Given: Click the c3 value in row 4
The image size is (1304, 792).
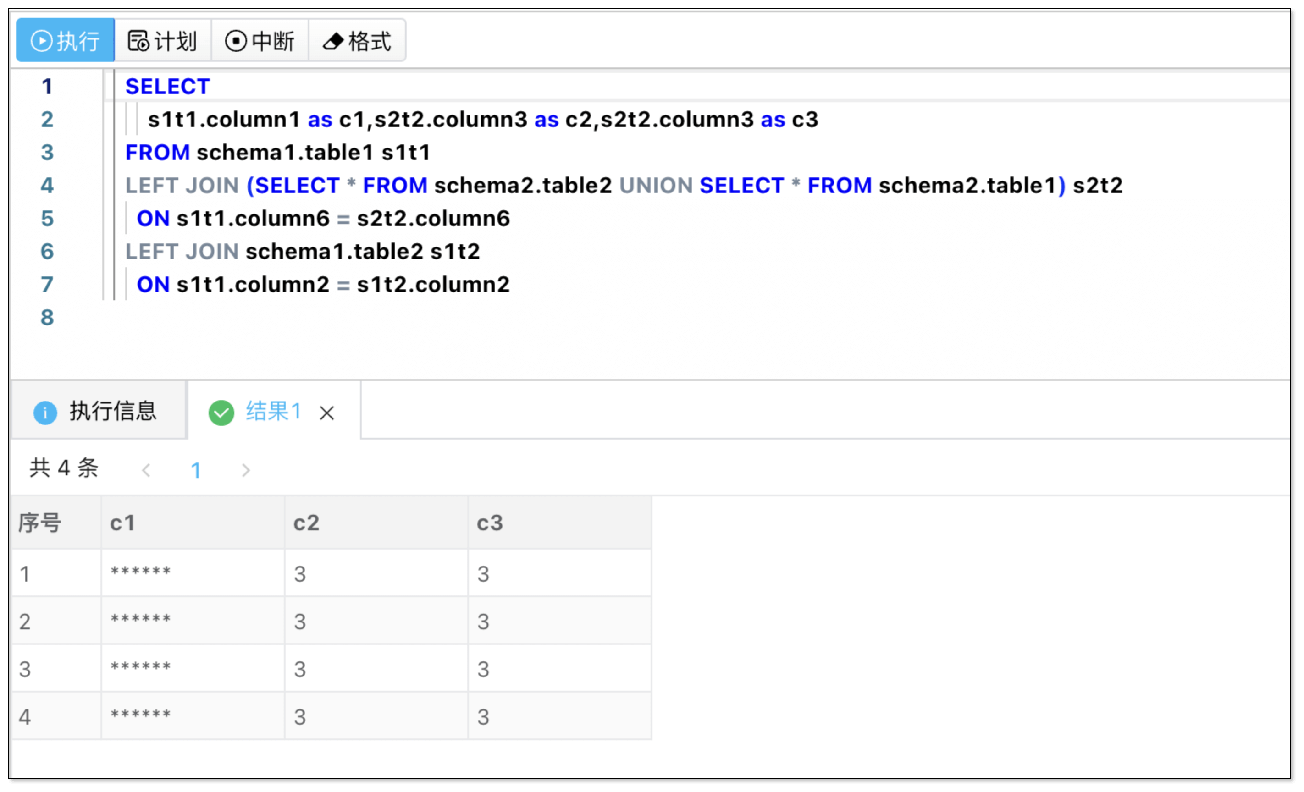Looking at the screenshot, I should (x=483, y=717).
